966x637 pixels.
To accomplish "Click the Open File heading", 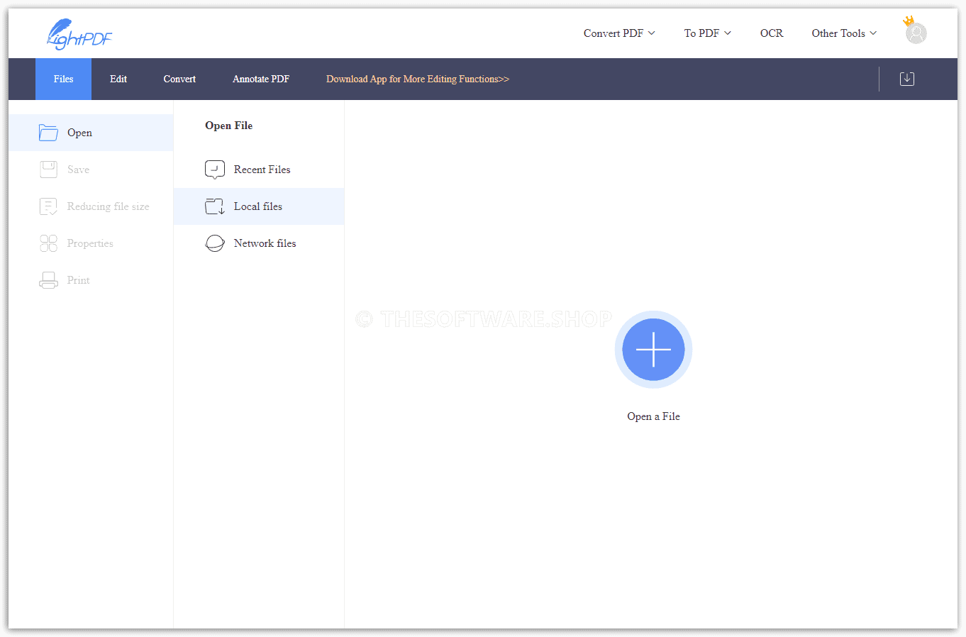I will coord(228,126).
